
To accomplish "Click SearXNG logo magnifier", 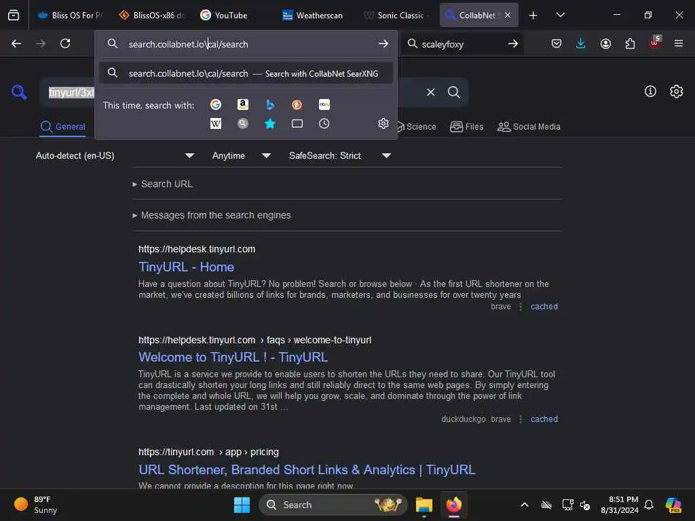I will coord(19,92).
